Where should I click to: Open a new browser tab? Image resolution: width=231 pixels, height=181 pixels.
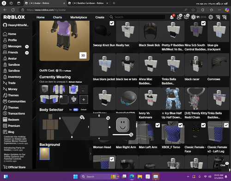(x=114, y=3)
